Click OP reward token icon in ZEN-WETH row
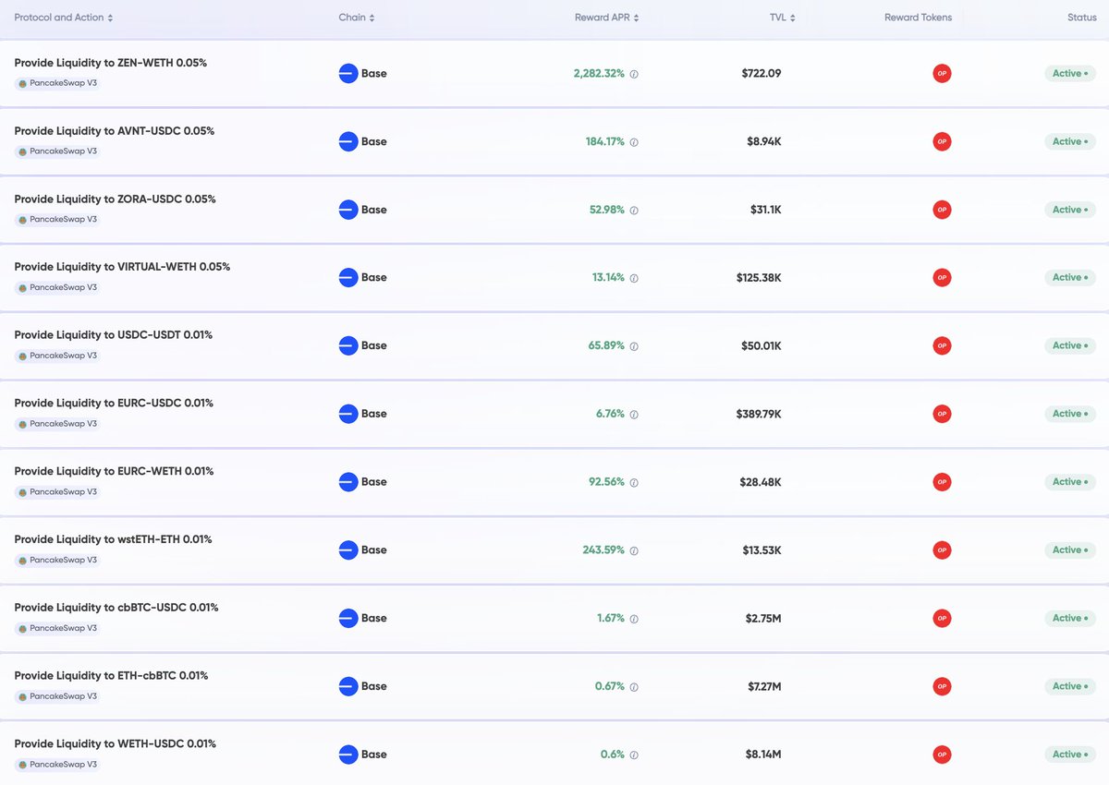1109x785 pixels. 942,73
